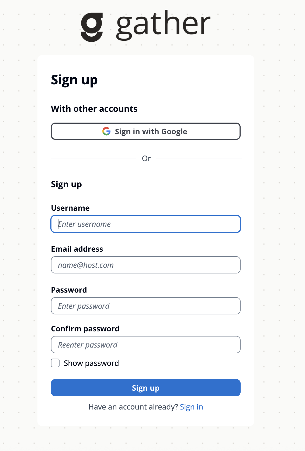Click the large Sign up heading
305x451 pixels.
tap(74, 80)
